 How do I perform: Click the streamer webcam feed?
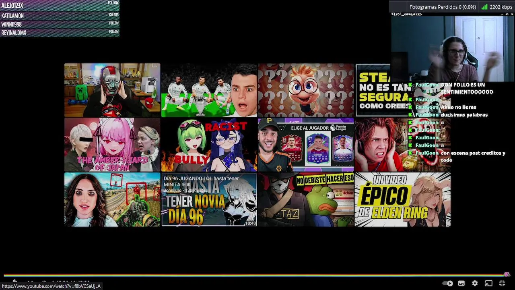453,48
